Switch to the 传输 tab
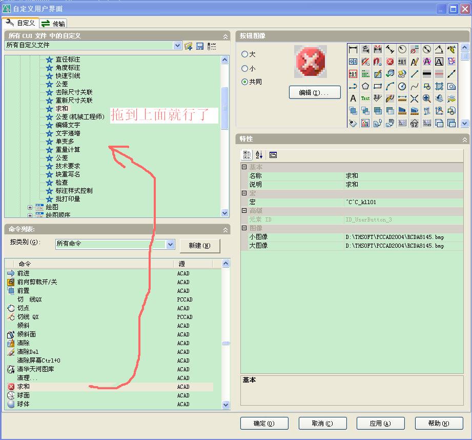 pyautogui.click(x=54, y=24)
